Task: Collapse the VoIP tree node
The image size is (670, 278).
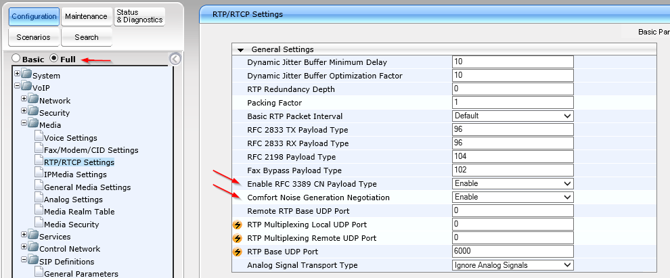Action: coord(18,85)
